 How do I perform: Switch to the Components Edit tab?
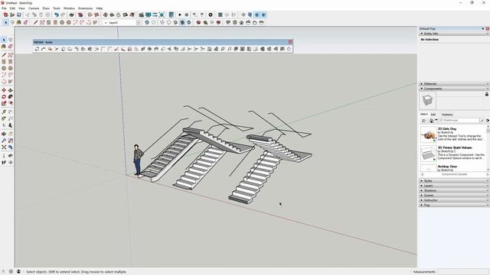click(x=433, y=115)
